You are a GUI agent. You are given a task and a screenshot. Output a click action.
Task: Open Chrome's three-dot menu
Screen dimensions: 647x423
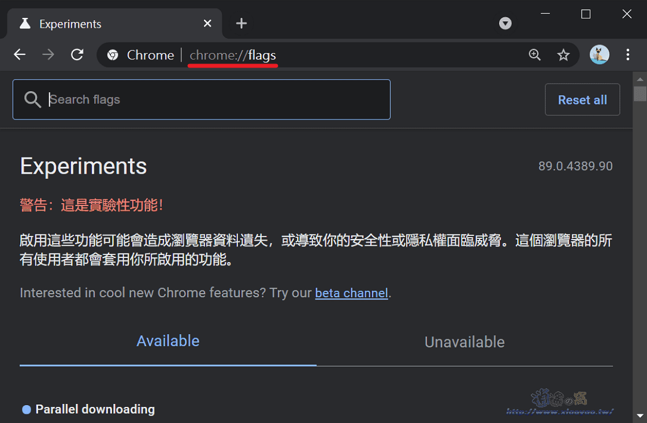(627, 54)
